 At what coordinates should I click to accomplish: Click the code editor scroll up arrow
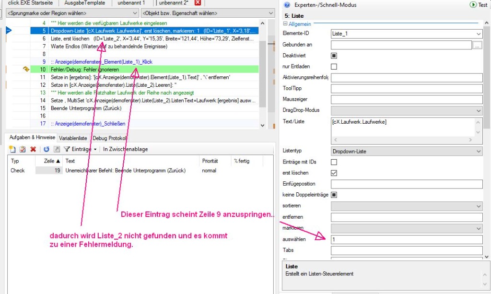[x=262, y=23]
